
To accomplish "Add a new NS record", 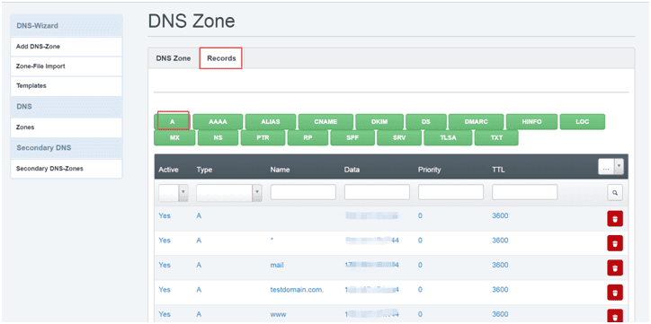I will click(x=218, y=138).
